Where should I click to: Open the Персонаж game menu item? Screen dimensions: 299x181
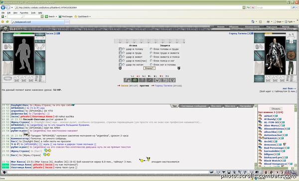tap(272, 27)
